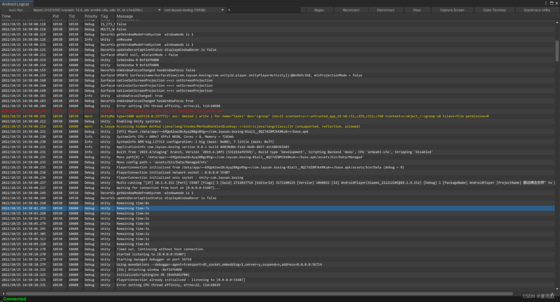Viewport: 560px width, 302px height.
Task: Select the 'SystemInfo ARM big.LITTLE' row
Action: 277,142
